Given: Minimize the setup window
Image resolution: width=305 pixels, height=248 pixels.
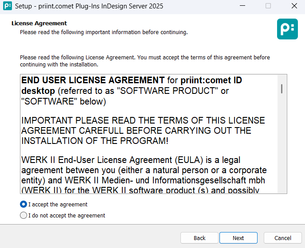Looking at the screenshot, I should pyautogui.click(x=242, y=6).
